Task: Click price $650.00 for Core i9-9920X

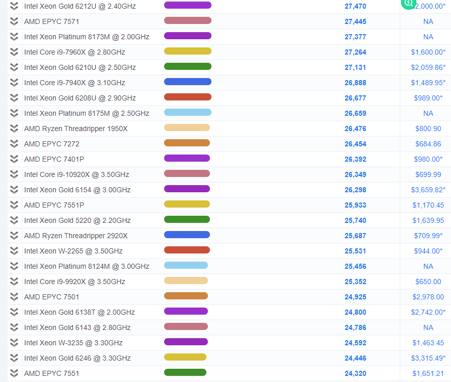Action: (x=428, y=282)
